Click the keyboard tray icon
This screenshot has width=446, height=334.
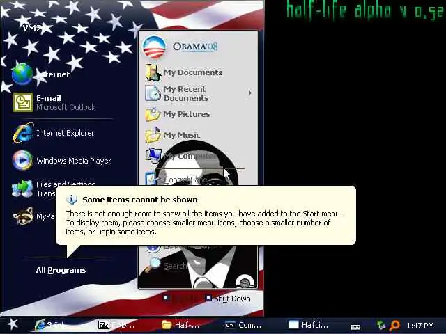coord(355,327)
